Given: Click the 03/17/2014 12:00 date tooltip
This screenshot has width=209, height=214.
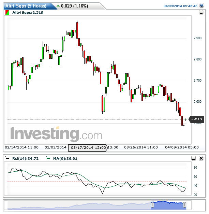Looking at the screenshot, I should click(88, 148).
